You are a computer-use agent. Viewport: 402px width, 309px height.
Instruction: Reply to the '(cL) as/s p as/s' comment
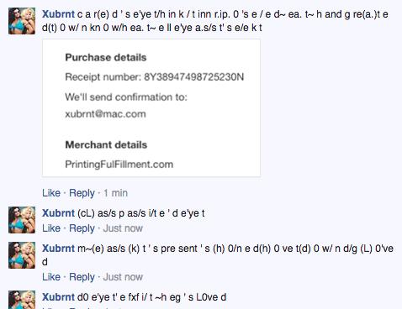pyautogui.click(x=82, y=228)
